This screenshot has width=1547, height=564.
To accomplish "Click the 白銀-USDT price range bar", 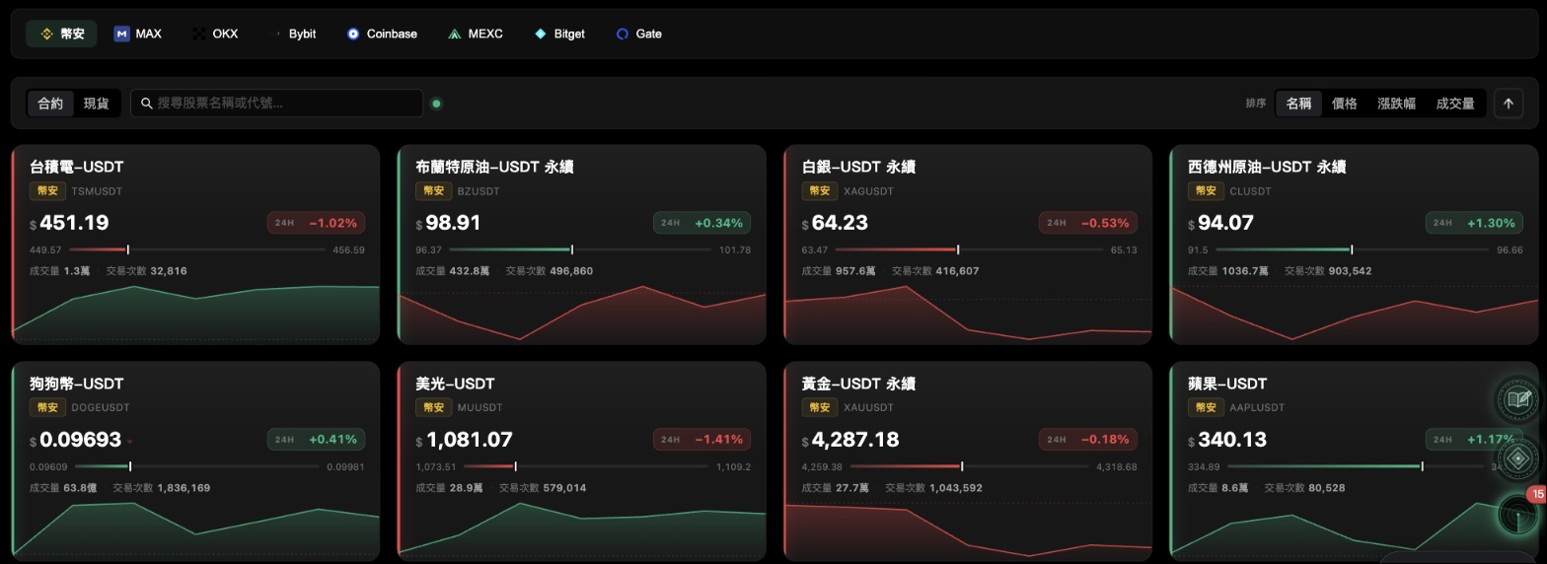I will pos(969,250).
